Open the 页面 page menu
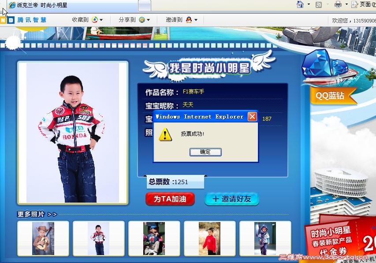376x263 pixels. click(363, 4)
